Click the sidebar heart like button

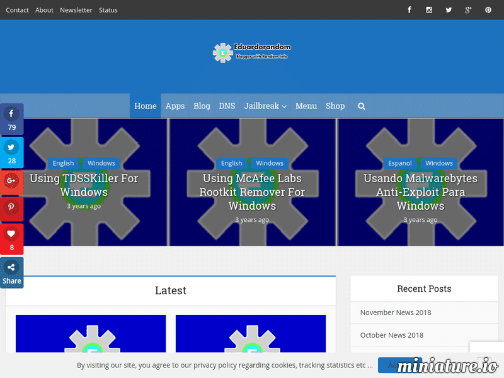tap(12, 239)
